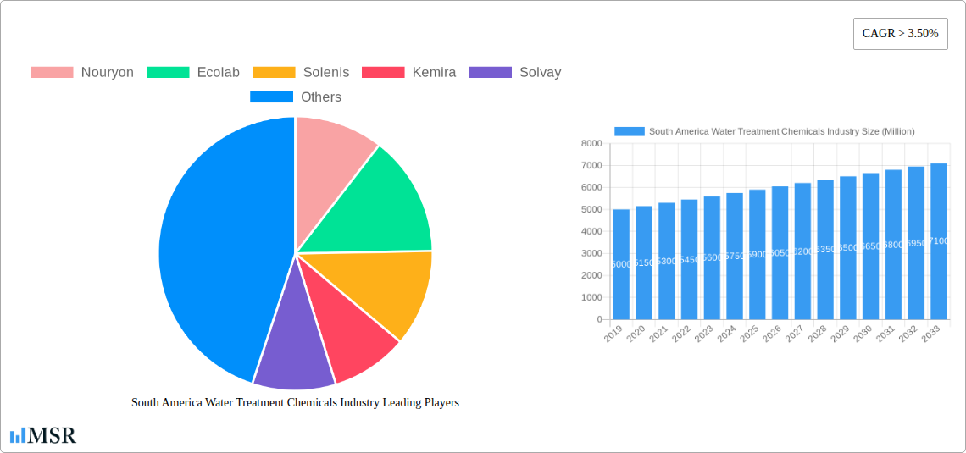This screenshot has width=966, height=453.
Task: Click the Leading Players pie chart title
Action: (x=295, y=403)
